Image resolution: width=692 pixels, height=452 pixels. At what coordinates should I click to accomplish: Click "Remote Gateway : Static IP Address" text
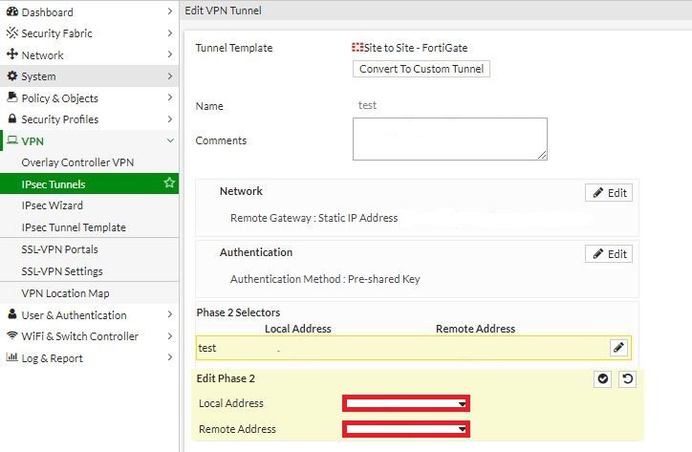(314, 218)
